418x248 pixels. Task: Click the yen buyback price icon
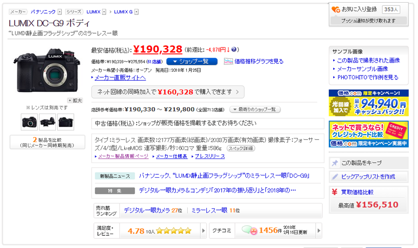(335, 192)
